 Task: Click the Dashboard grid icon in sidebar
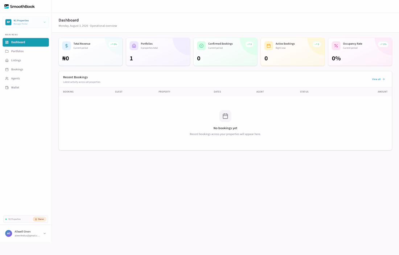pyautogui.click(x=7, y=42)
